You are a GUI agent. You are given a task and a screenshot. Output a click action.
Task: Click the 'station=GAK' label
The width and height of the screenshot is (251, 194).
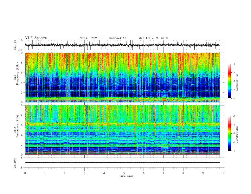coord(118,38)
